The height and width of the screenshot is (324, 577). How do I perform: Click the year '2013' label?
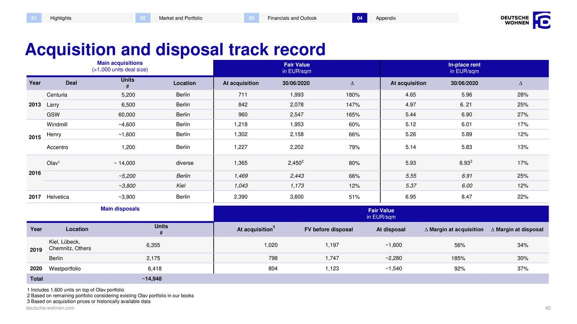coord(35,105)
